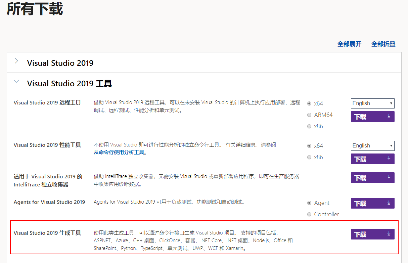Download IntelliTrace 独立收集器

[372, 178]
